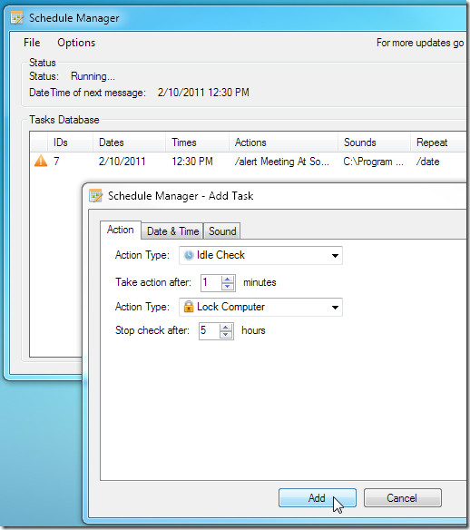Image resolution: width=470 pixels, height=530 pixels.
Task: Open the File menu
Action: coord(32,43)
